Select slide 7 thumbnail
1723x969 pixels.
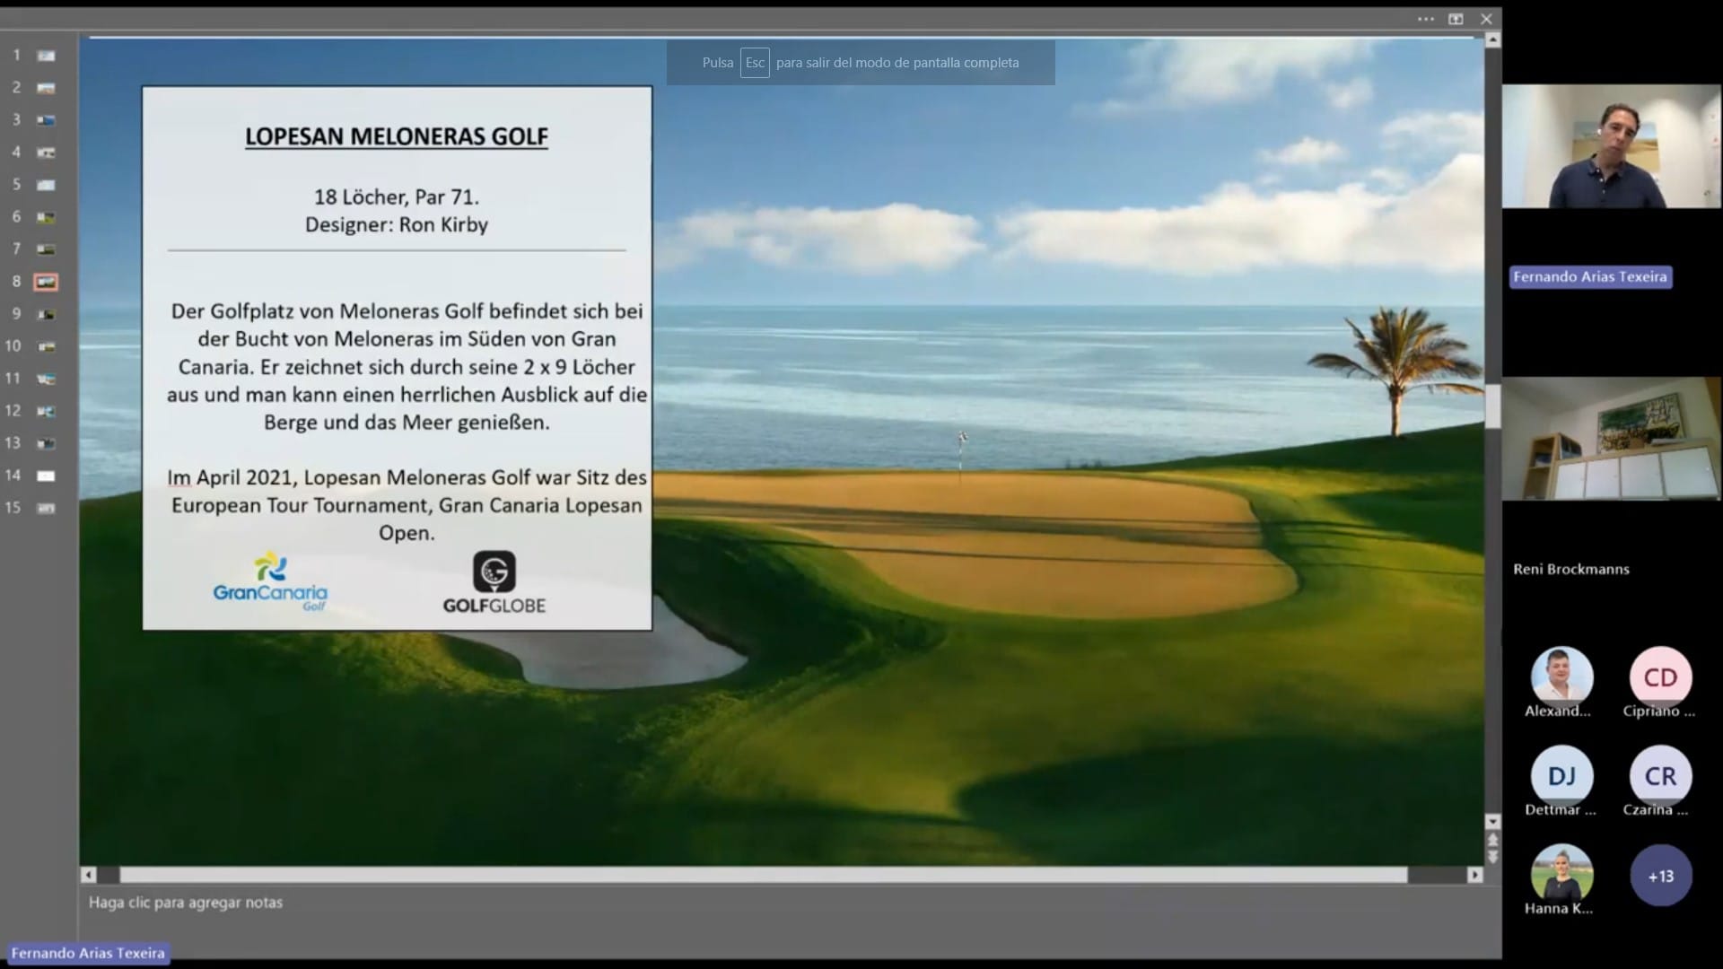pyautogui.click(x=46, y=249)
